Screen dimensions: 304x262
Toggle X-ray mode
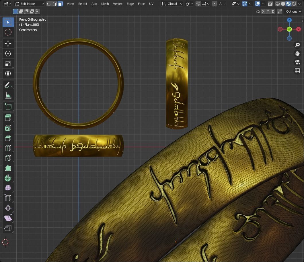[x=270, y=4]
